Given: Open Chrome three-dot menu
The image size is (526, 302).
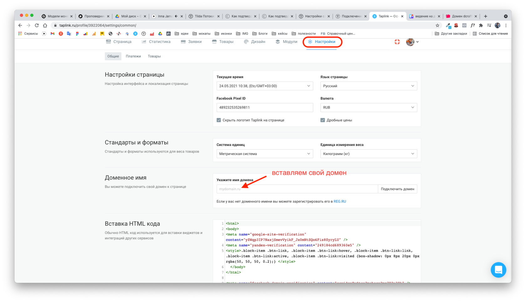Looking at the screenshot, I should click(x=506, y=25).
